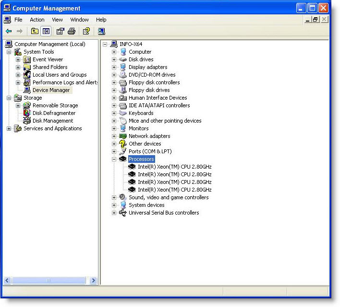
Task: Expand the Network adapters node
Action: point(114,136)
